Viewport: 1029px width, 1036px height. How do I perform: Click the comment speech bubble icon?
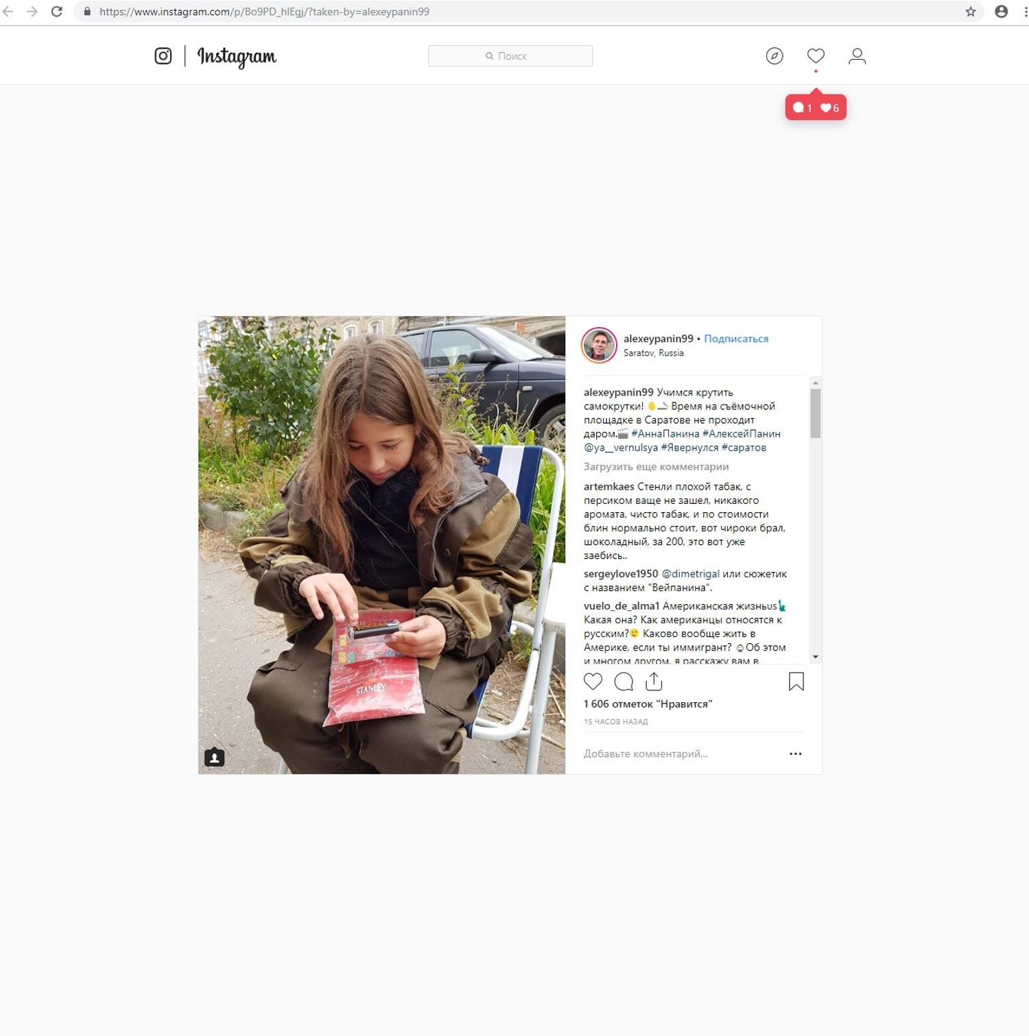[x=624, y=681]
